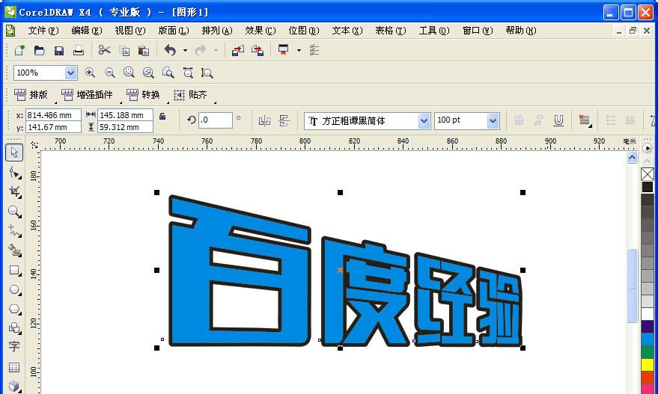Click the object width field
The width and height of the screenshot is (658, 394).
pos(125,115)
